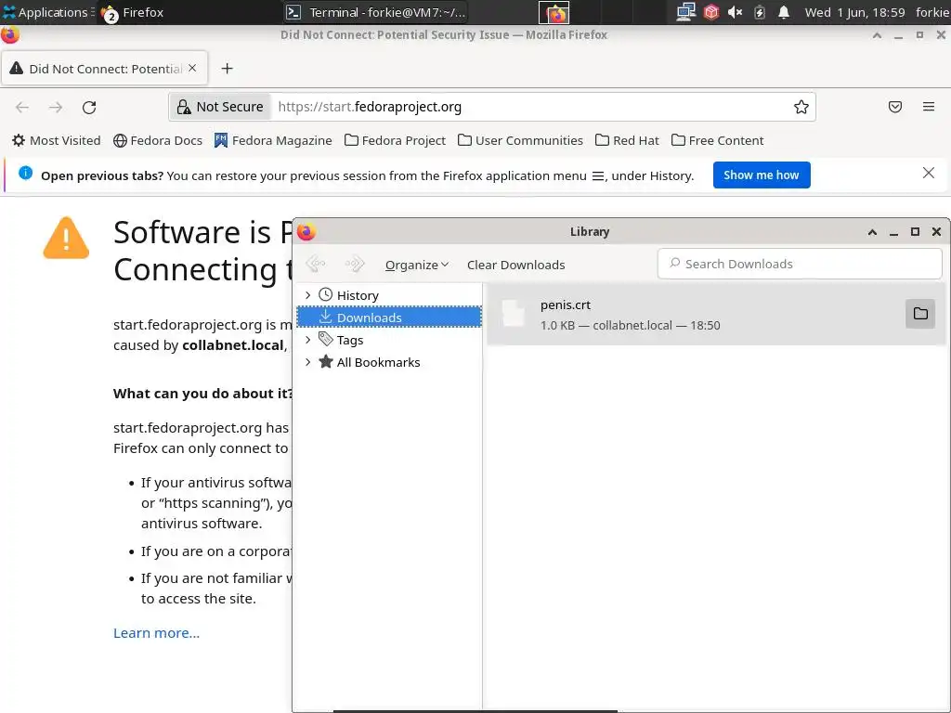Click the Show me how button

tap(762, 175)
